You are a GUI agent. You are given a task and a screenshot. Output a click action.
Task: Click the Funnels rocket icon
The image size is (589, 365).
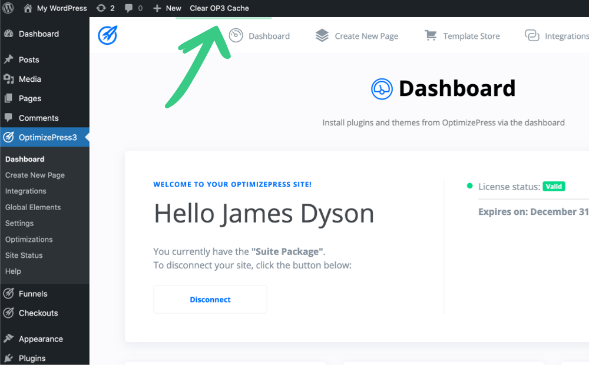point(9,293)
